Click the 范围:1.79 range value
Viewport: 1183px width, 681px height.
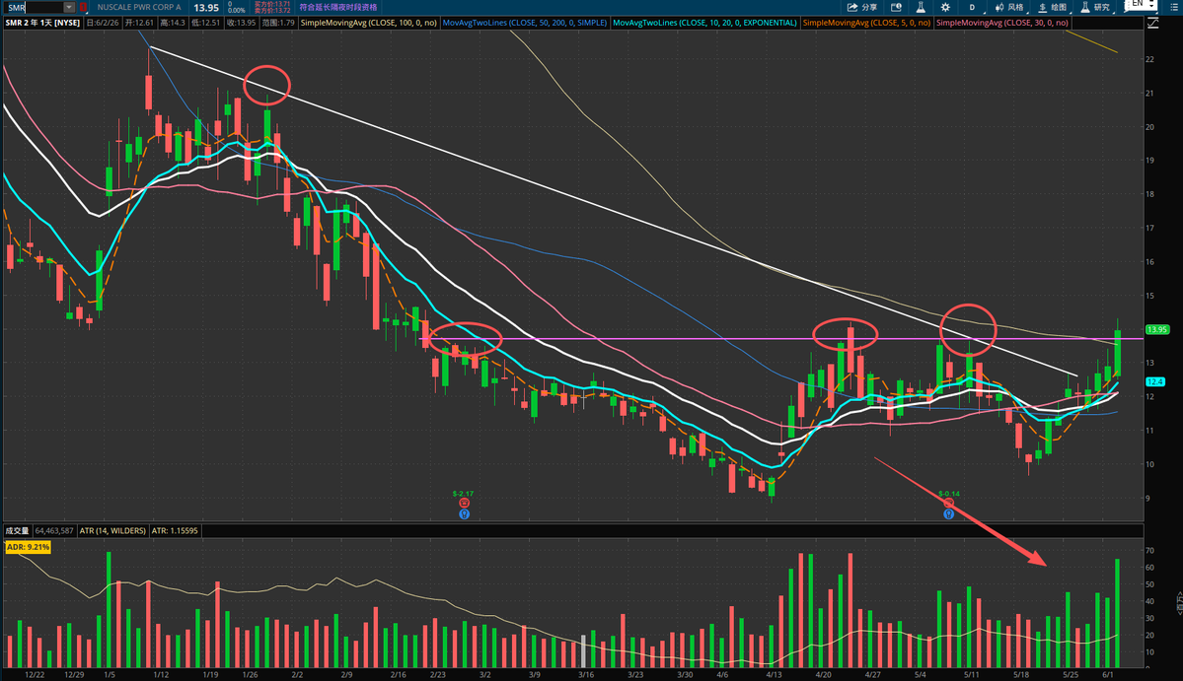[x=277, y=23]
